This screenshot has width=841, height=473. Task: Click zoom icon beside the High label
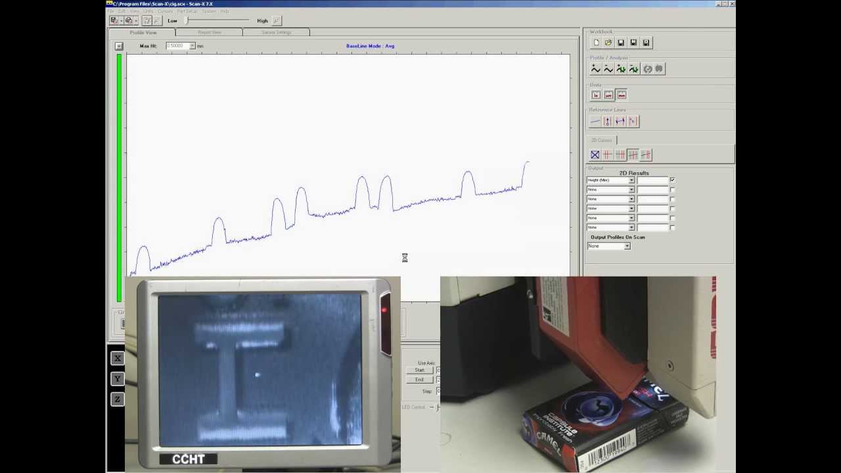(277, 21)
